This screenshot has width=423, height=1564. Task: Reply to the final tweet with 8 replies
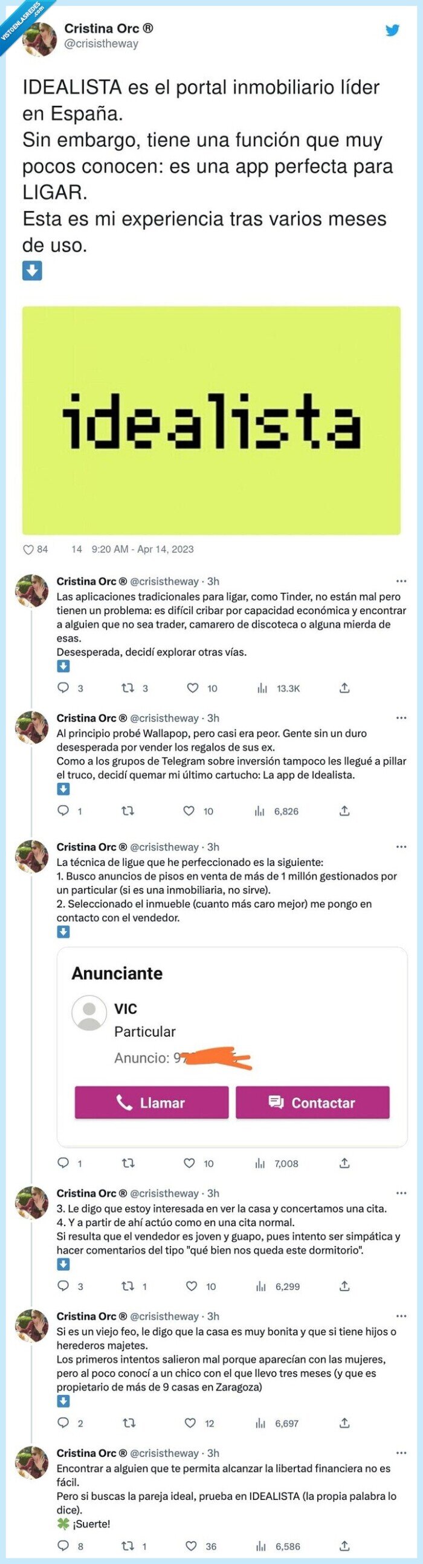pos(63,1546)
